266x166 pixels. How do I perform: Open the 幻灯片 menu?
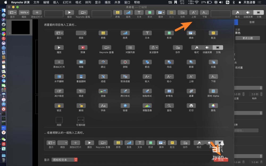[67, 2]
